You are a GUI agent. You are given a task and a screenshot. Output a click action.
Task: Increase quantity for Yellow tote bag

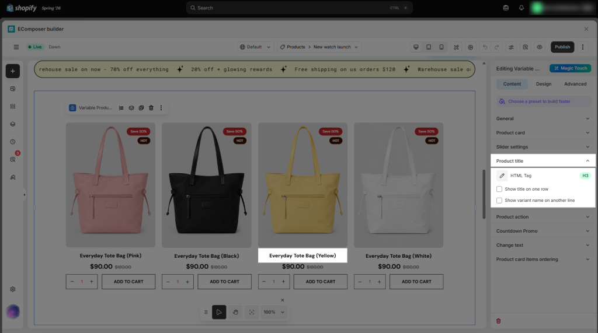tap(283, 282)
